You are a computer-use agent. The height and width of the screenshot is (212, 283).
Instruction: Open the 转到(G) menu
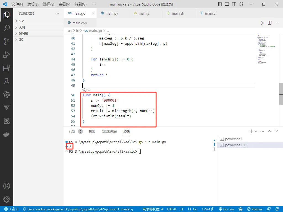point(80,4)
